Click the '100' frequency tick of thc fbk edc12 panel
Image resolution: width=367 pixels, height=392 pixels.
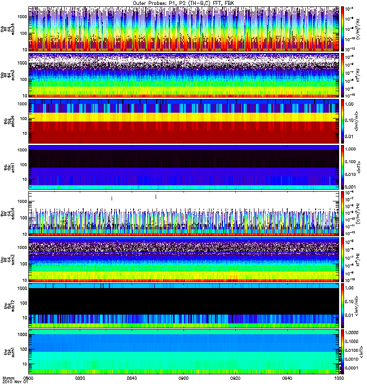pos(23,303)
